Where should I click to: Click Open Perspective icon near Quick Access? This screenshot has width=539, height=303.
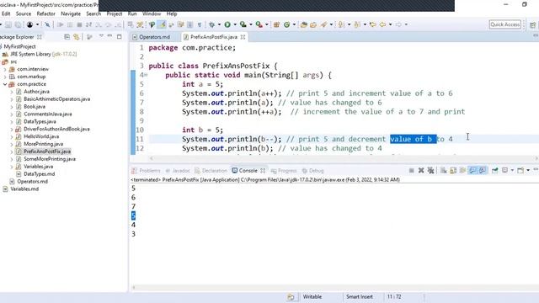[x=533, y=24]
